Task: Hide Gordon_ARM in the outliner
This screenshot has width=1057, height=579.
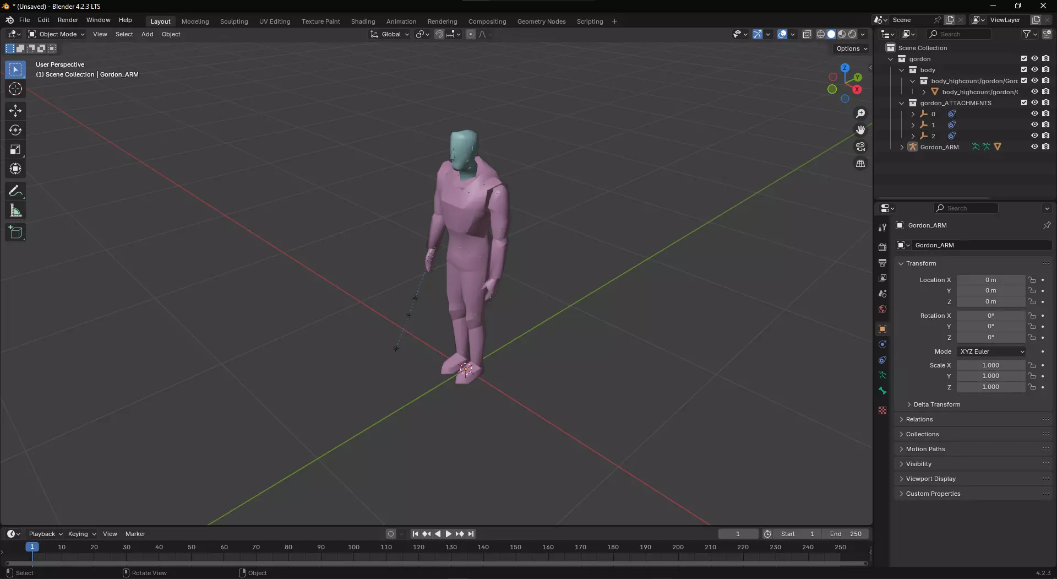Action: click(1034, 147)
